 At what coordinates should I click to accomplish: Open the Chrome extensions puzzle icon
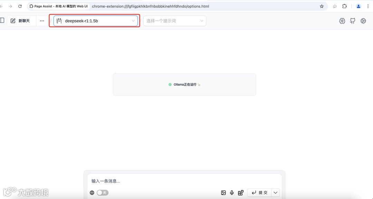[x=344, y=7]
